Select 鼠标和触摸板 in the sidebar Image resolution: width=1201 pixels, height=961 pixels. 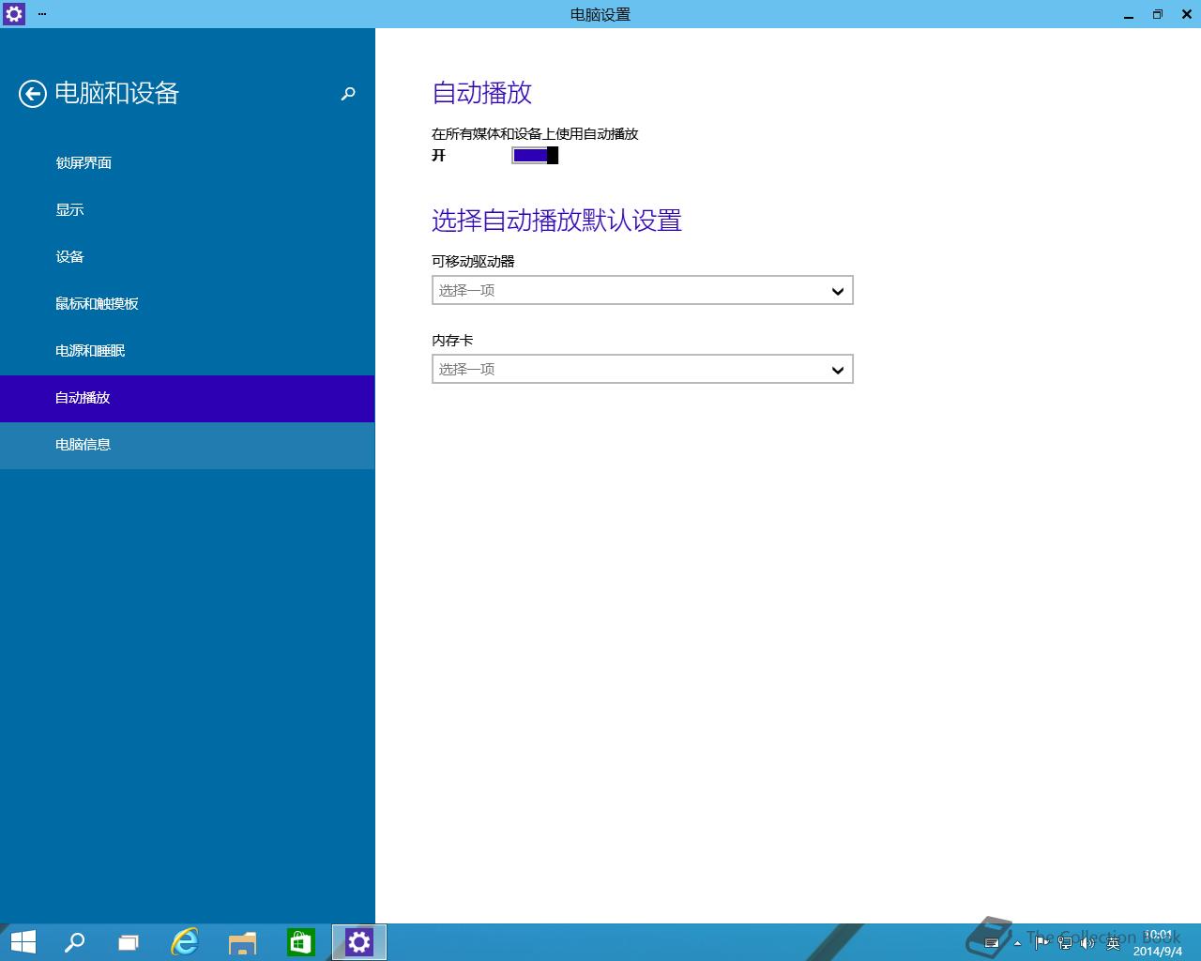click(187, 304)
